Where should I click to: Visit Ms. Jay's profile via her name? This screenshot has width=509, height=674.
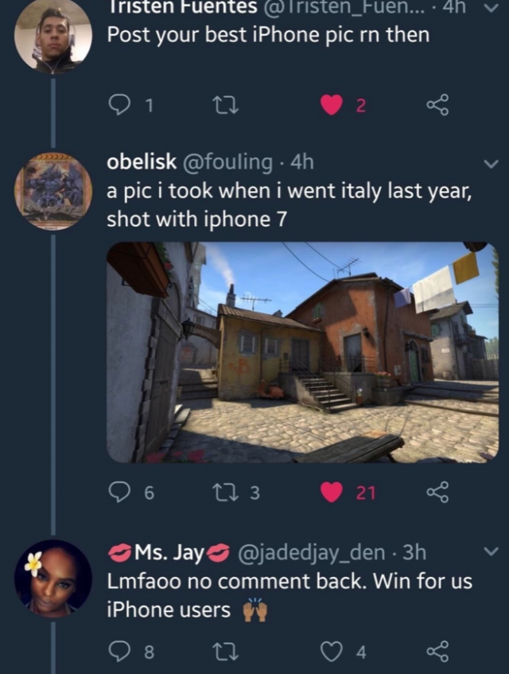coord(169,553)
